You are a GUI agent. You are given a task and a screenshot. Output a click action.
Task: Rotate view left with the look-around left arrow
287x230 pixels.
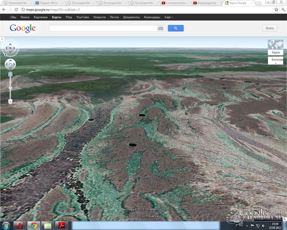[6, 48]
